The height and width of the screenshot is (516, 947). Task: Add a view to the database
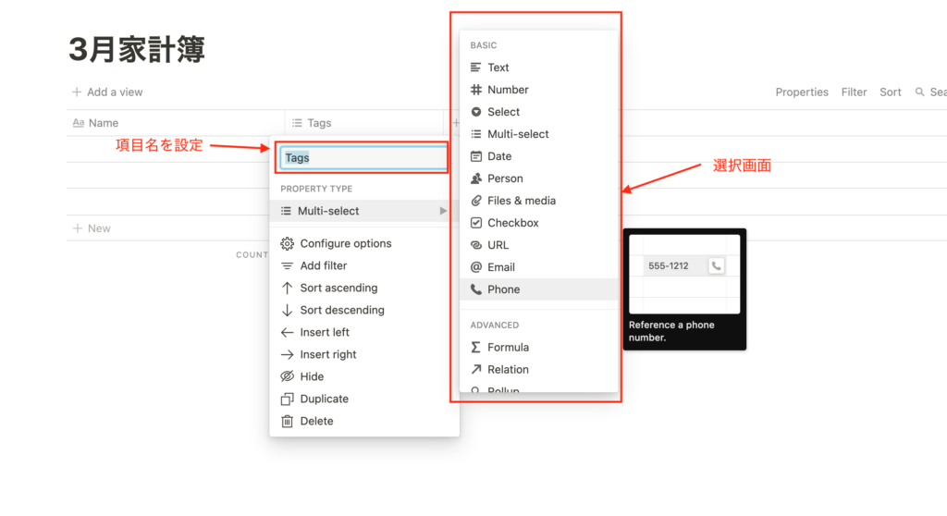coord(107,92)
